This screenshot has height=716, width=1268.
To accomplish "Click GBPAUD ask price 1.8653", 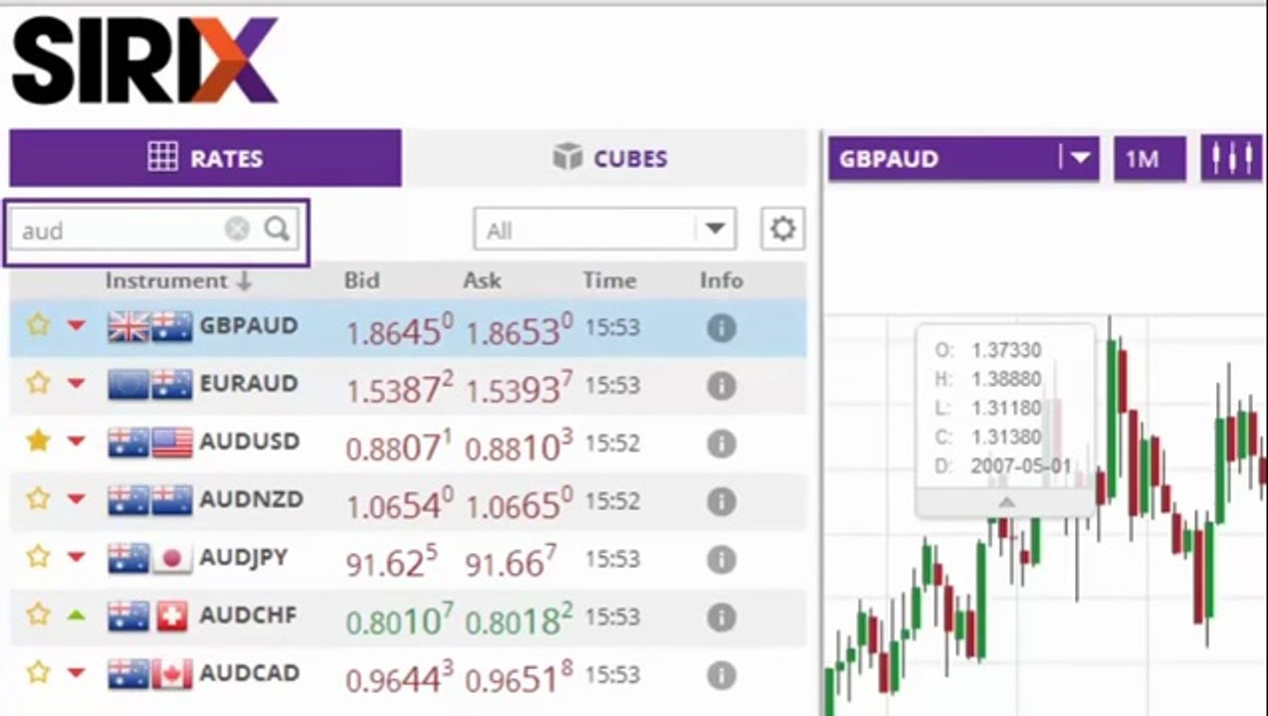I will pos(519,330).
